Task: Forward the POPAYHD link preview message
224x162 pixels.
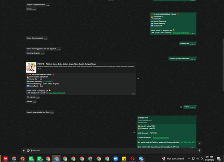Action: [138, 79]
